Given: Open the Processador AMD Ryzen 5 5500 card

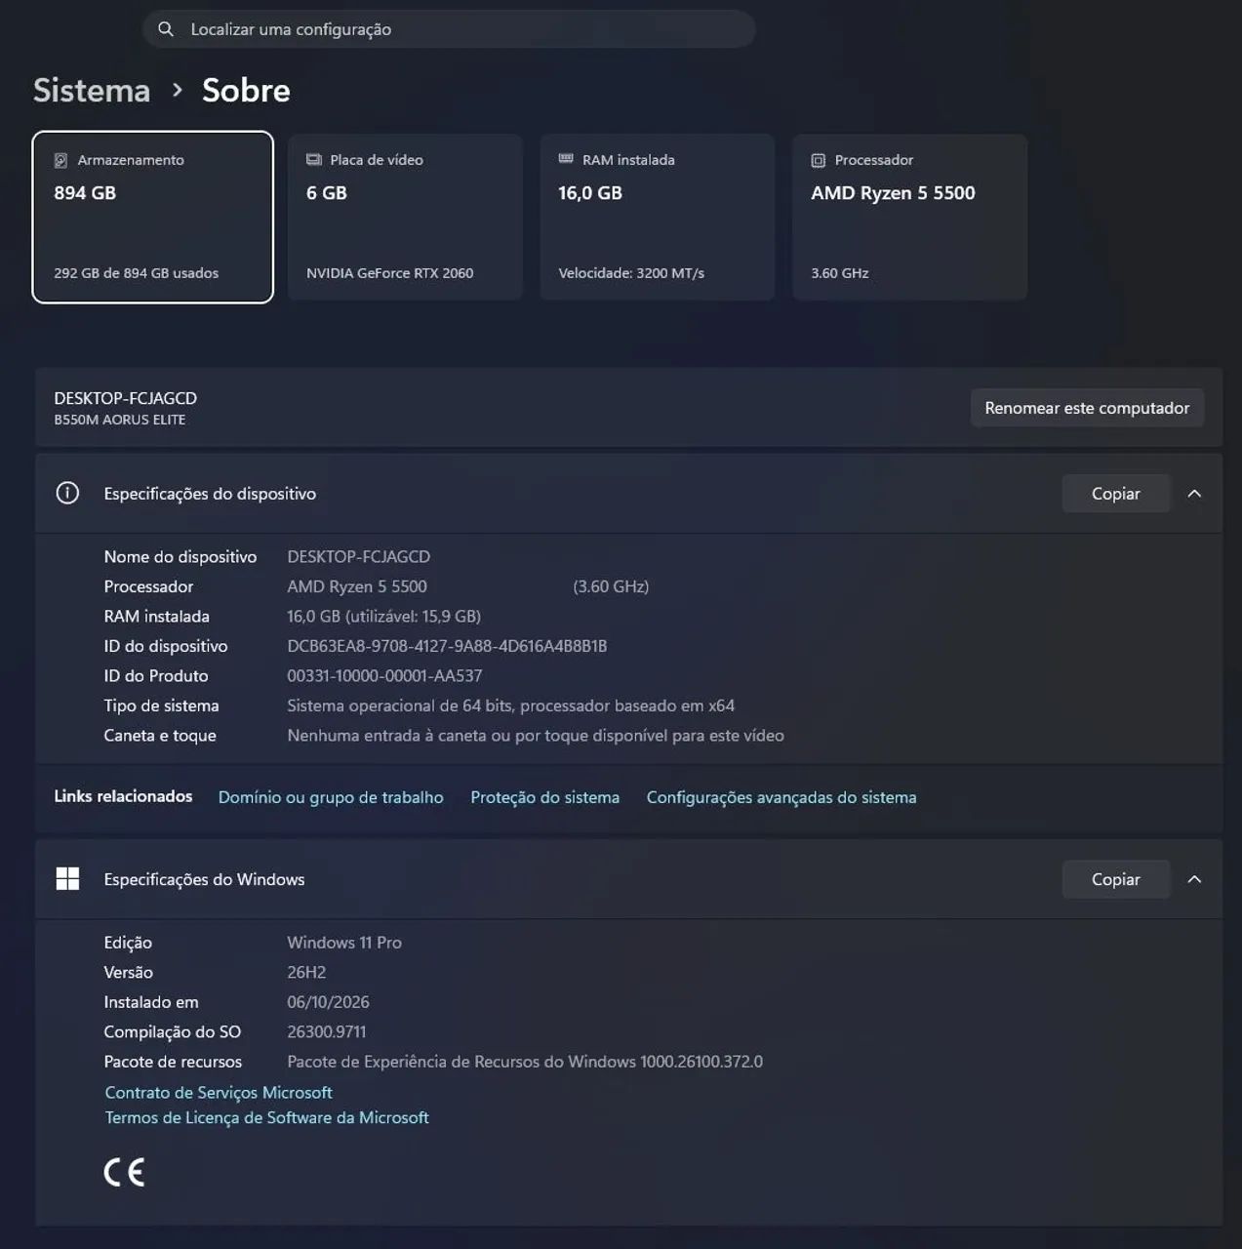Looking at the screenshot, I should click(909, 217).
